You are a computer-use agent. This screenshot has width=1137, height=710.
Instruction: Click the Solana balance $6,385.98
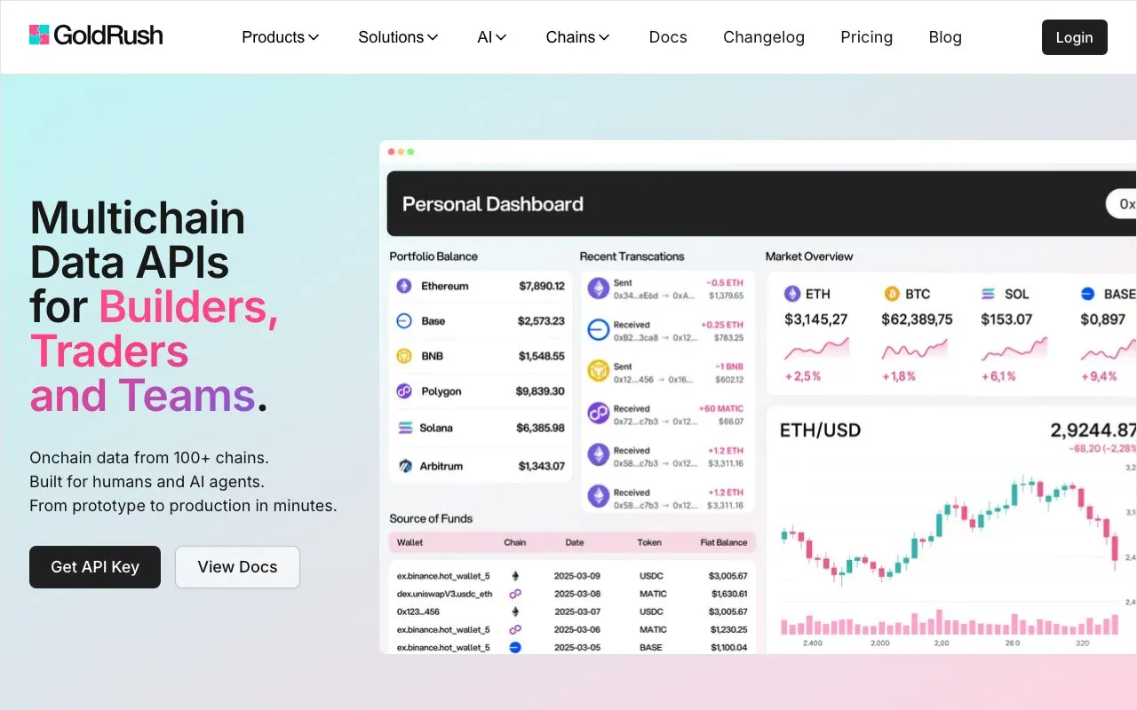[540, 428]
